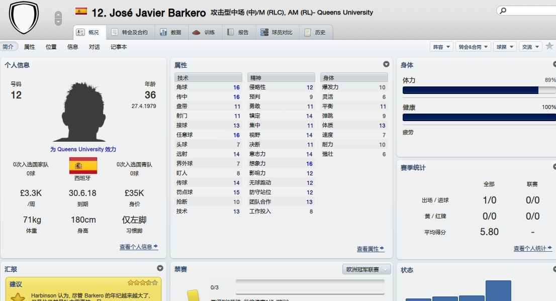The width and height of the screenshot is (556, 301).
Task: Select the 对话 sub-tab
Action: pos(95,47)
